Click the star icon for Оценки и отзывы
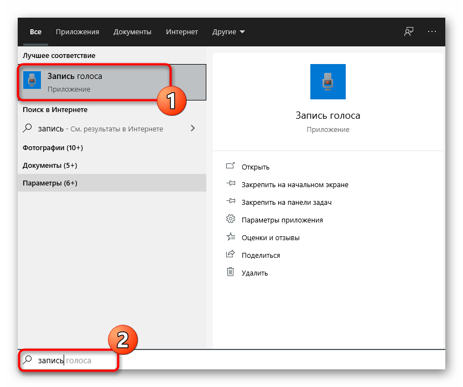The width and height of the screenshot is (463, 387). [x=231, y=237]
